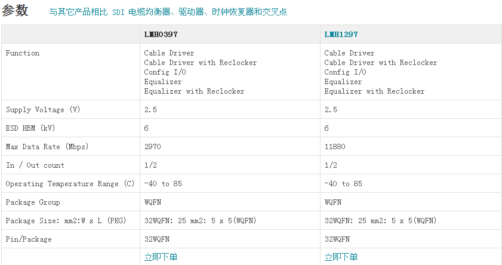Click Equalizer with Reclocker under LMH1297
The height and width of the screenshot is (265, 502).
374,91
